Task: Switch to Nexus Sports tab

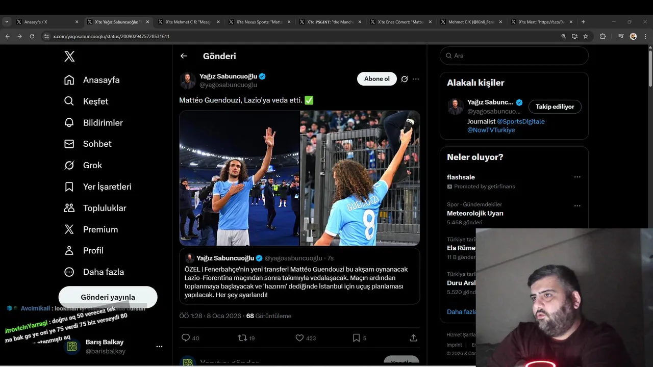Action: [x=260, y=22]
